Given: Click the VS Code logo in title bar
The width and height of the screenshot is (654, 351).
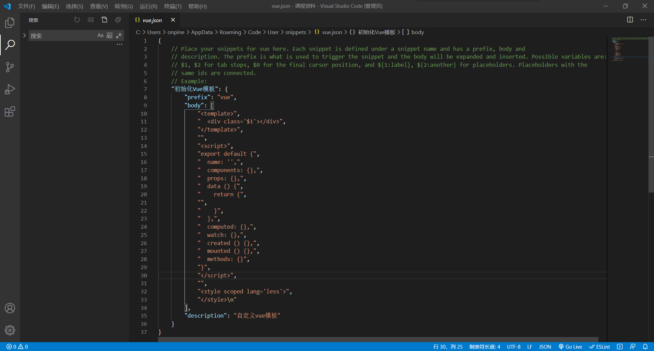Looking at the screenshot, I should pos(7,6).
